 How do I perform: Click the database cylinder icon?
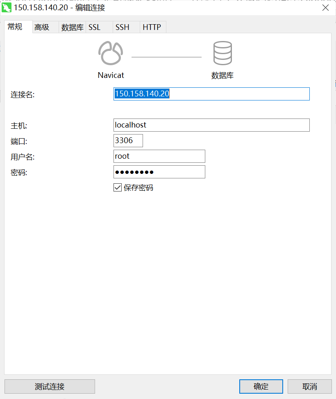tap(222, 53)
